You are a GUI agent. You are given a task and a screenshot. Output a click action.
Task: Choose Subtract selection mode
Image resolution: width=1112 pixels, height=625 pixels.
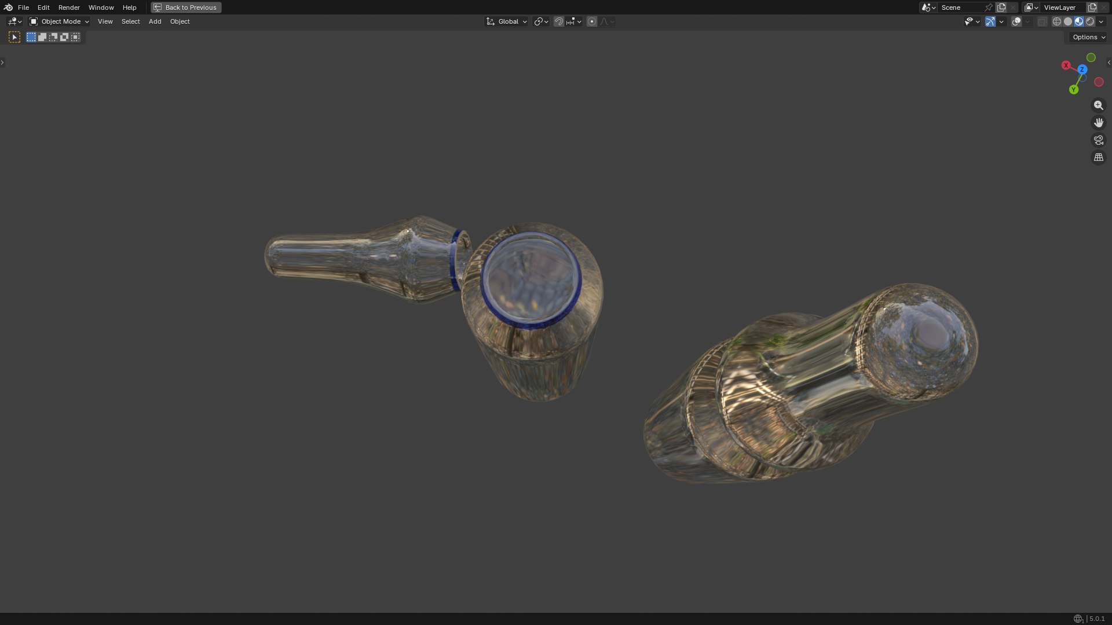(x=53, y=37)
